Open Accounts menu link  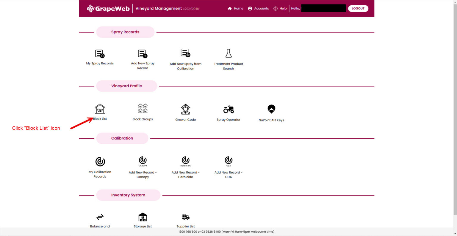[261, 9]
